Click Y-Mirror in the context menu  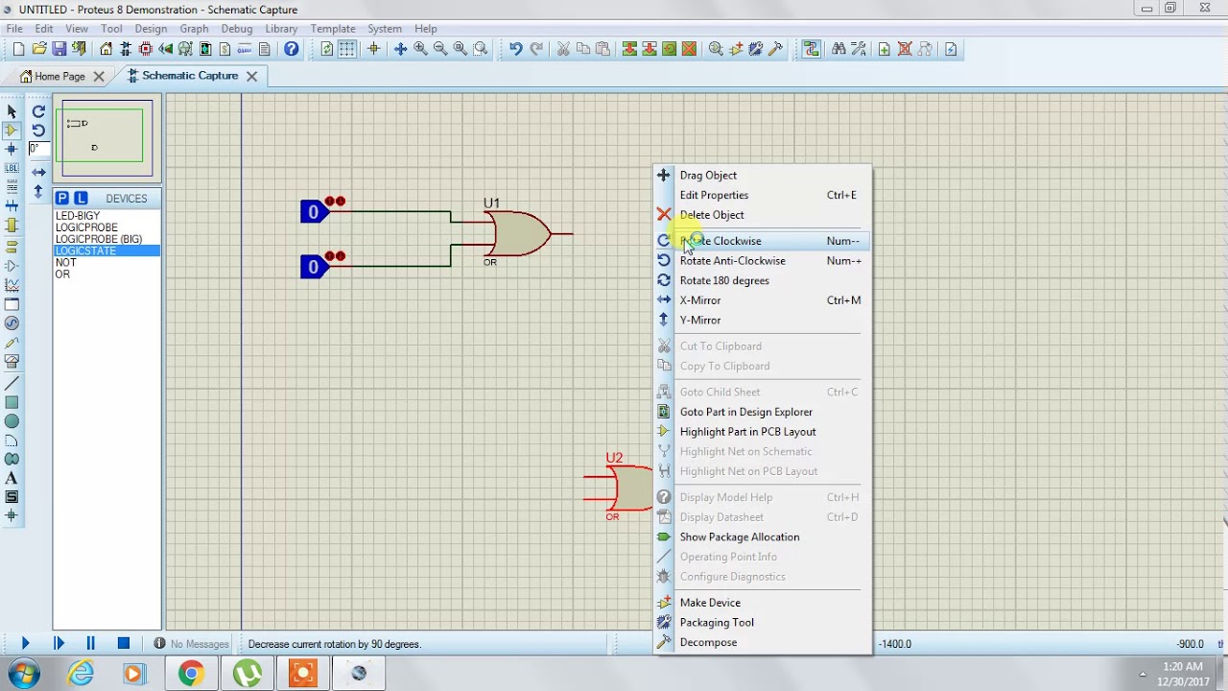763,321
